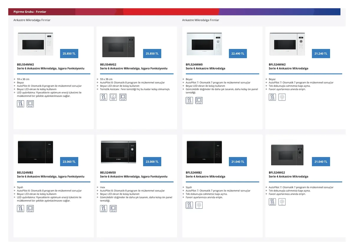Click the 'Pişirme Grubu - Fırınlar' header
Viewport: 354px width, 250px height.
click(x=30, y=12)
